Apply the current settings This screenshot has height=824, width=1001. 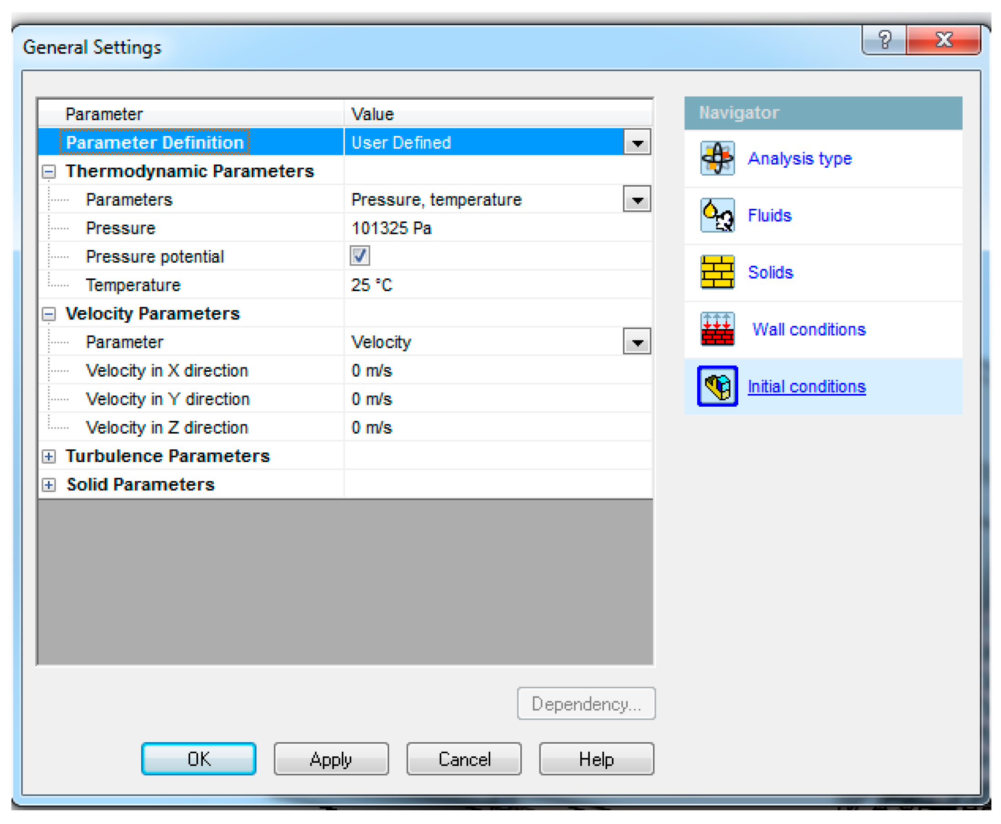click(331, 759)
